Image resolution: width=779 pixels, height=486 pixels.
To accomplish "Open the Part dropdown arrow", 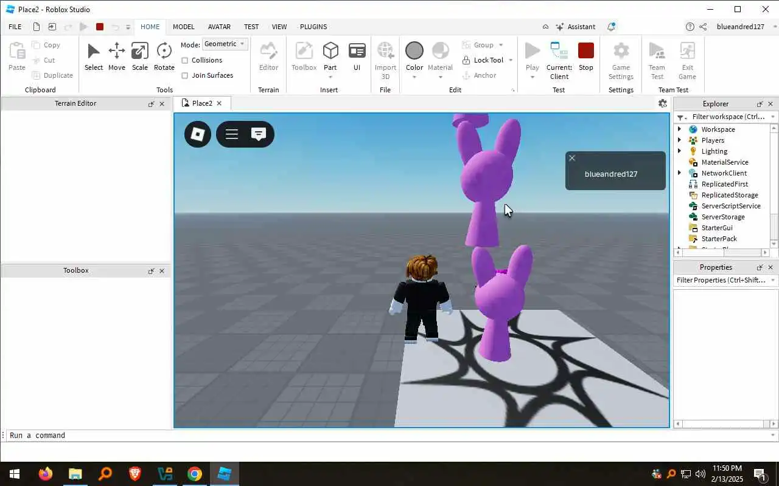I will [330, 77].
